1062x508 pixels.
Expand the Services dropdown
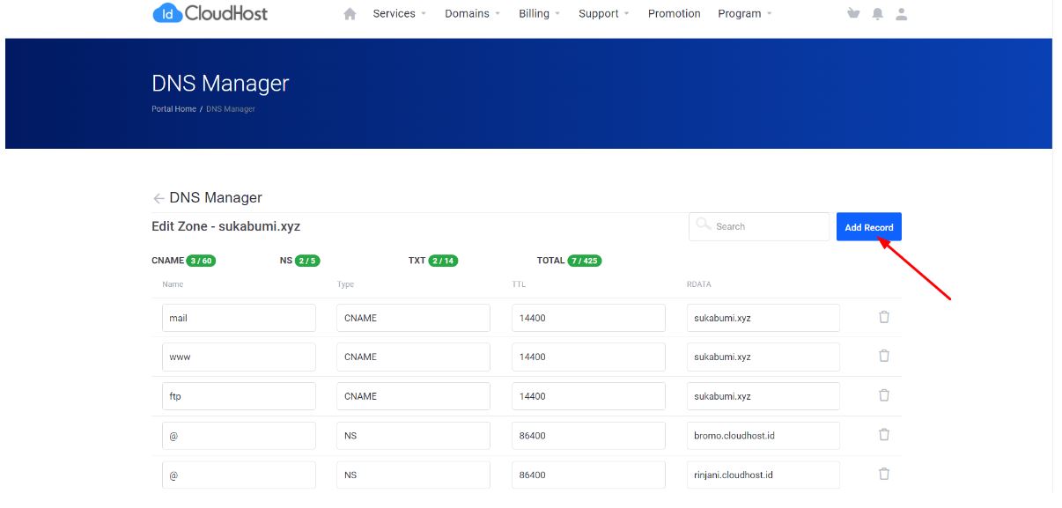[395, 13]
